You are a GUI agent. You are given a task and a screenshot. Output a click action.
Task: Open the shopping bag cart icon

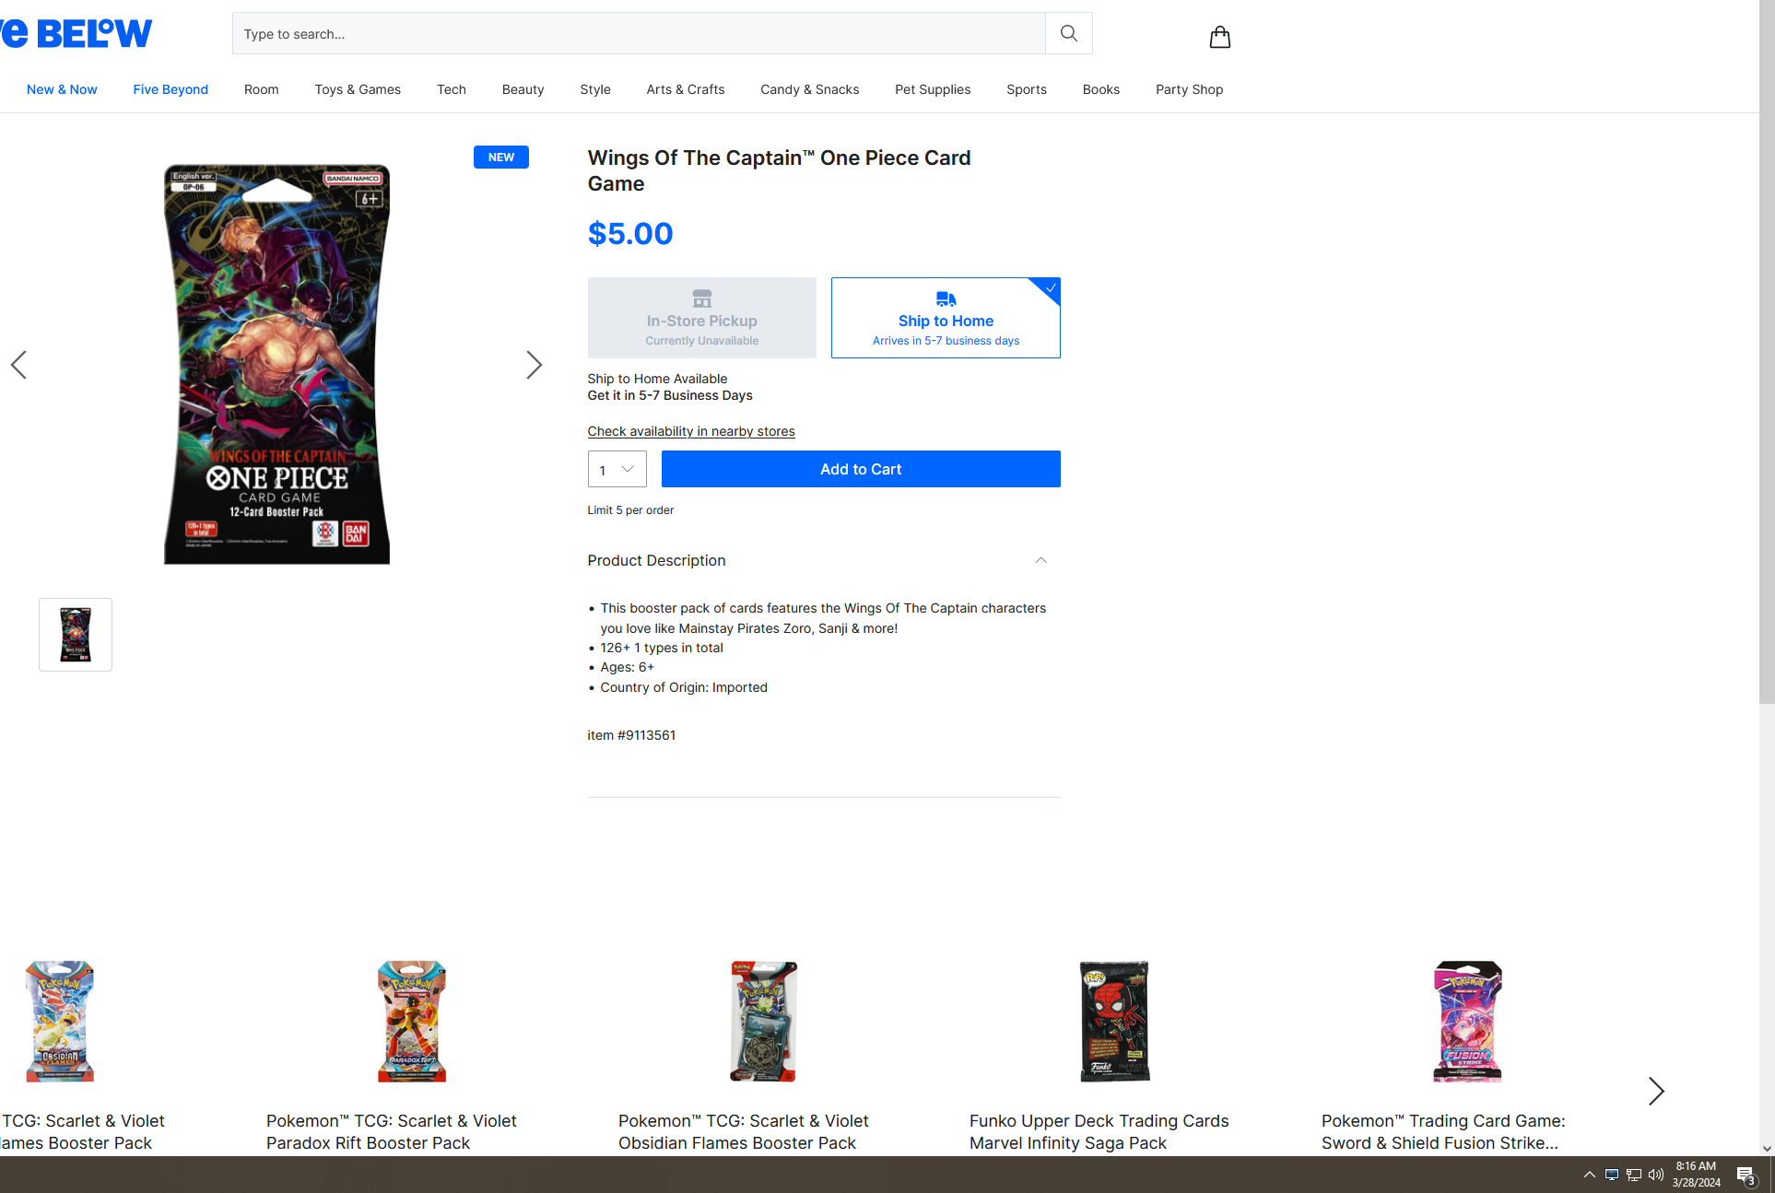click(1219, 37)
